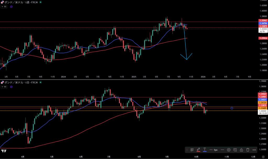The width and height of the screenshot is (268, 159).
Task: Open more options three-dots menu in toolbar
Action: (x=254, y=150)
